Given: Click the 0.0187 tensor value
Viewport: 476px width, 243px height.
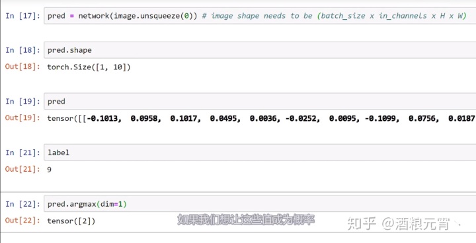Looking at the screenshot, I should click(461, 118).
